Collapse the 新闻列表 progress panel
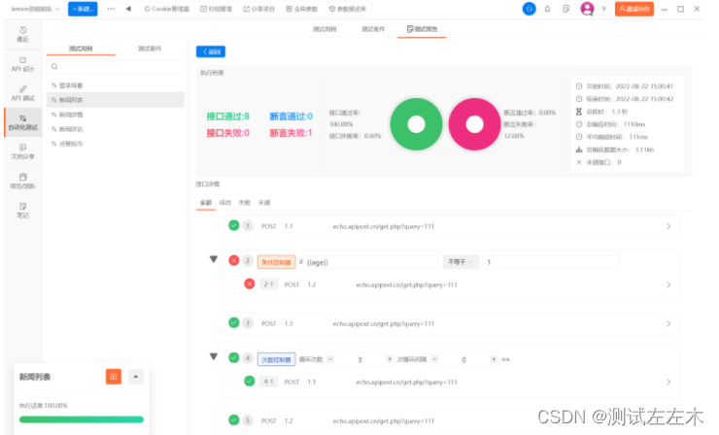This screenshot has height=435, width=719. tap(136, 377)
